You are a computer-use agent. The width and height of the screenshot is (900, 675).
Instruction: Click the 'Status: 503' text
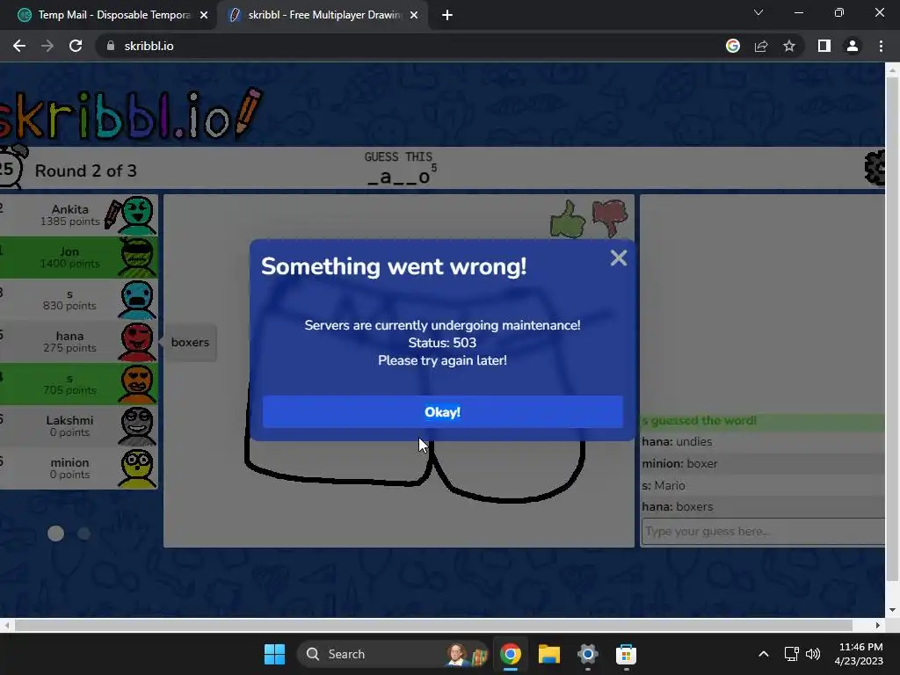pos(442,343)
